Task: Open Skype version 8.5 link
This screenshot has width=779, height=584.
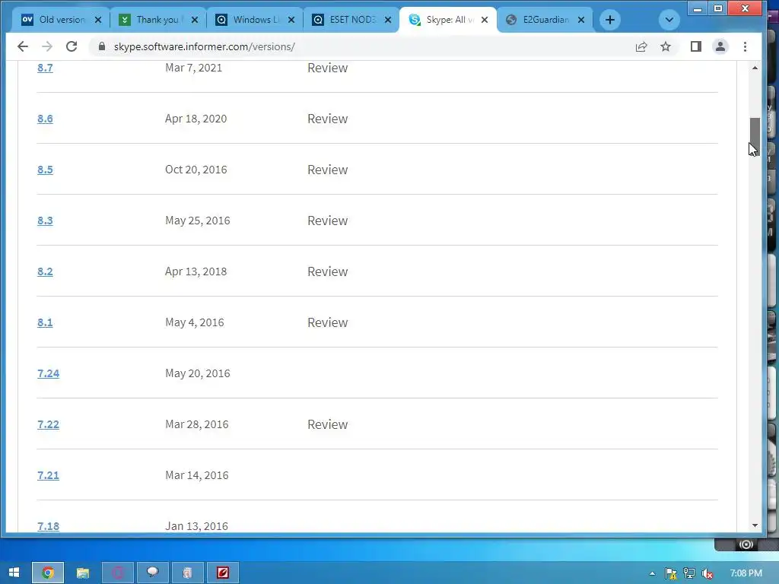Action: point(45,170)
